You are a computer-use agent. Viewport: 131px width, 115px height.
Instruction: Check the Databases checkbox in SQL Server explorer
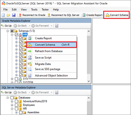(x=12, y=98)
